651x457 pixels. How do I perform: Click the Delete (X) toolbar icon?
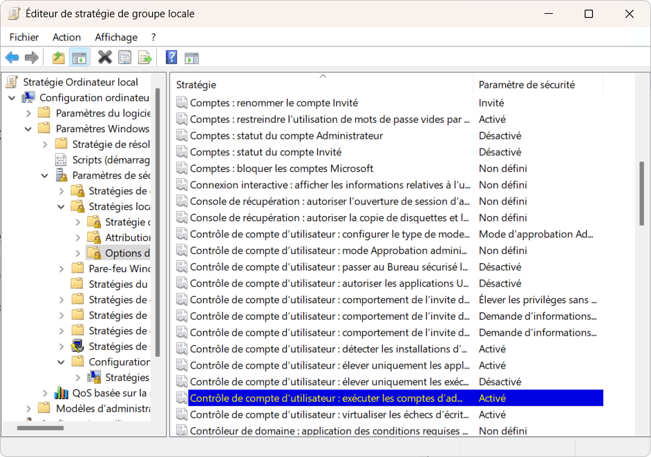pos(104,57)
